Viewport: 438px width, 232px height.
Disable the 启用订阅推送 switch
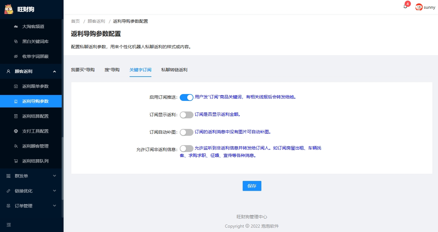pos(186,97)
